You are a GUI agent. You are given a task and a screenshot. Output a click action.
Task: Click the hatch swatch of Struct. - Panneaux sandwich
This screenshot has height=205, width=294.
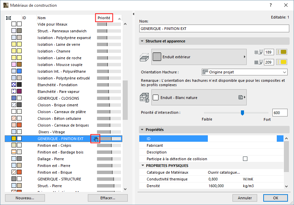coord(14,31)
